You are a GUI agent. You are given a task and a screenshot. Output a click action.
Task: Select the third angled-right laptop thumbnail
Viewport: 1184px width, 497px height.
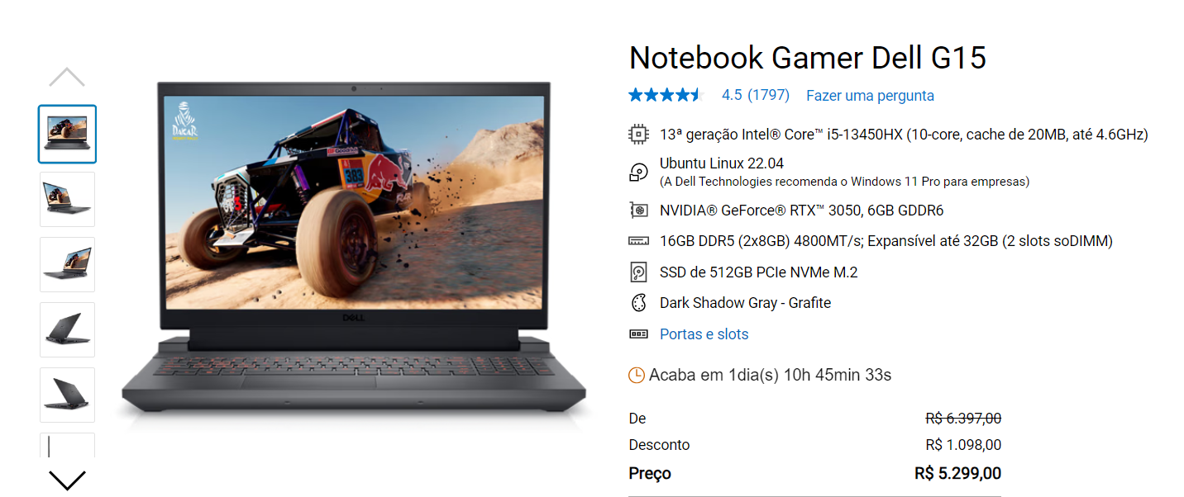pos(67,264)
